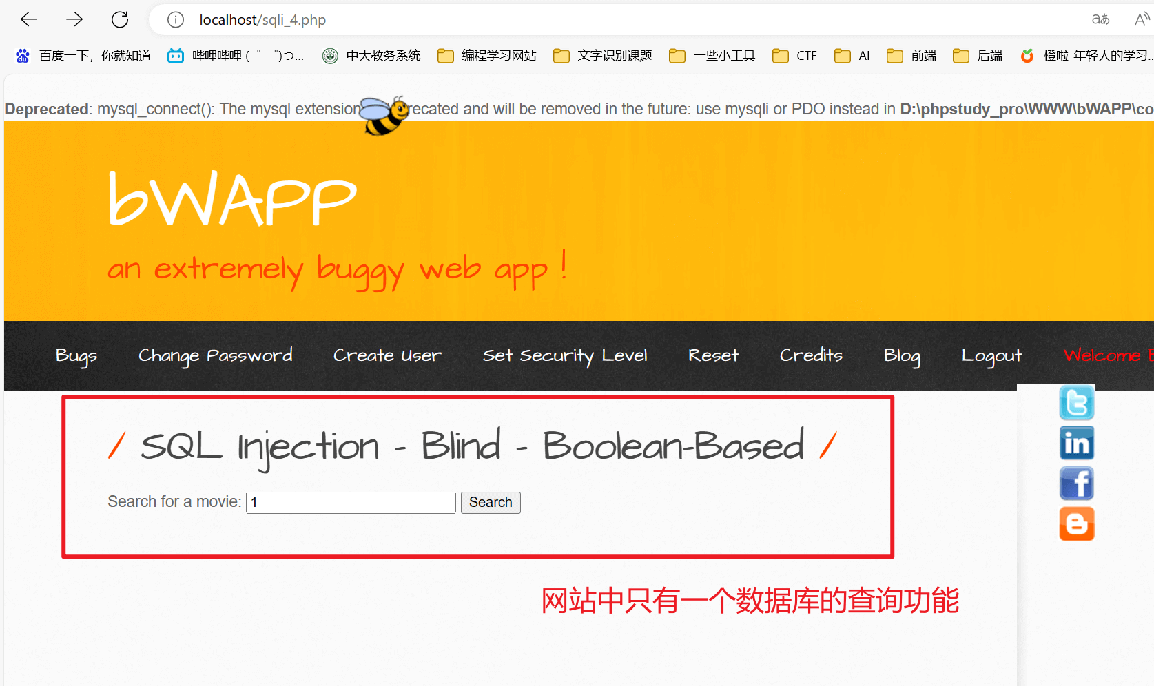The height and width of the screenshot is (686, 1154).
Task: Open the Facebook social icon
Action: 1076,484
